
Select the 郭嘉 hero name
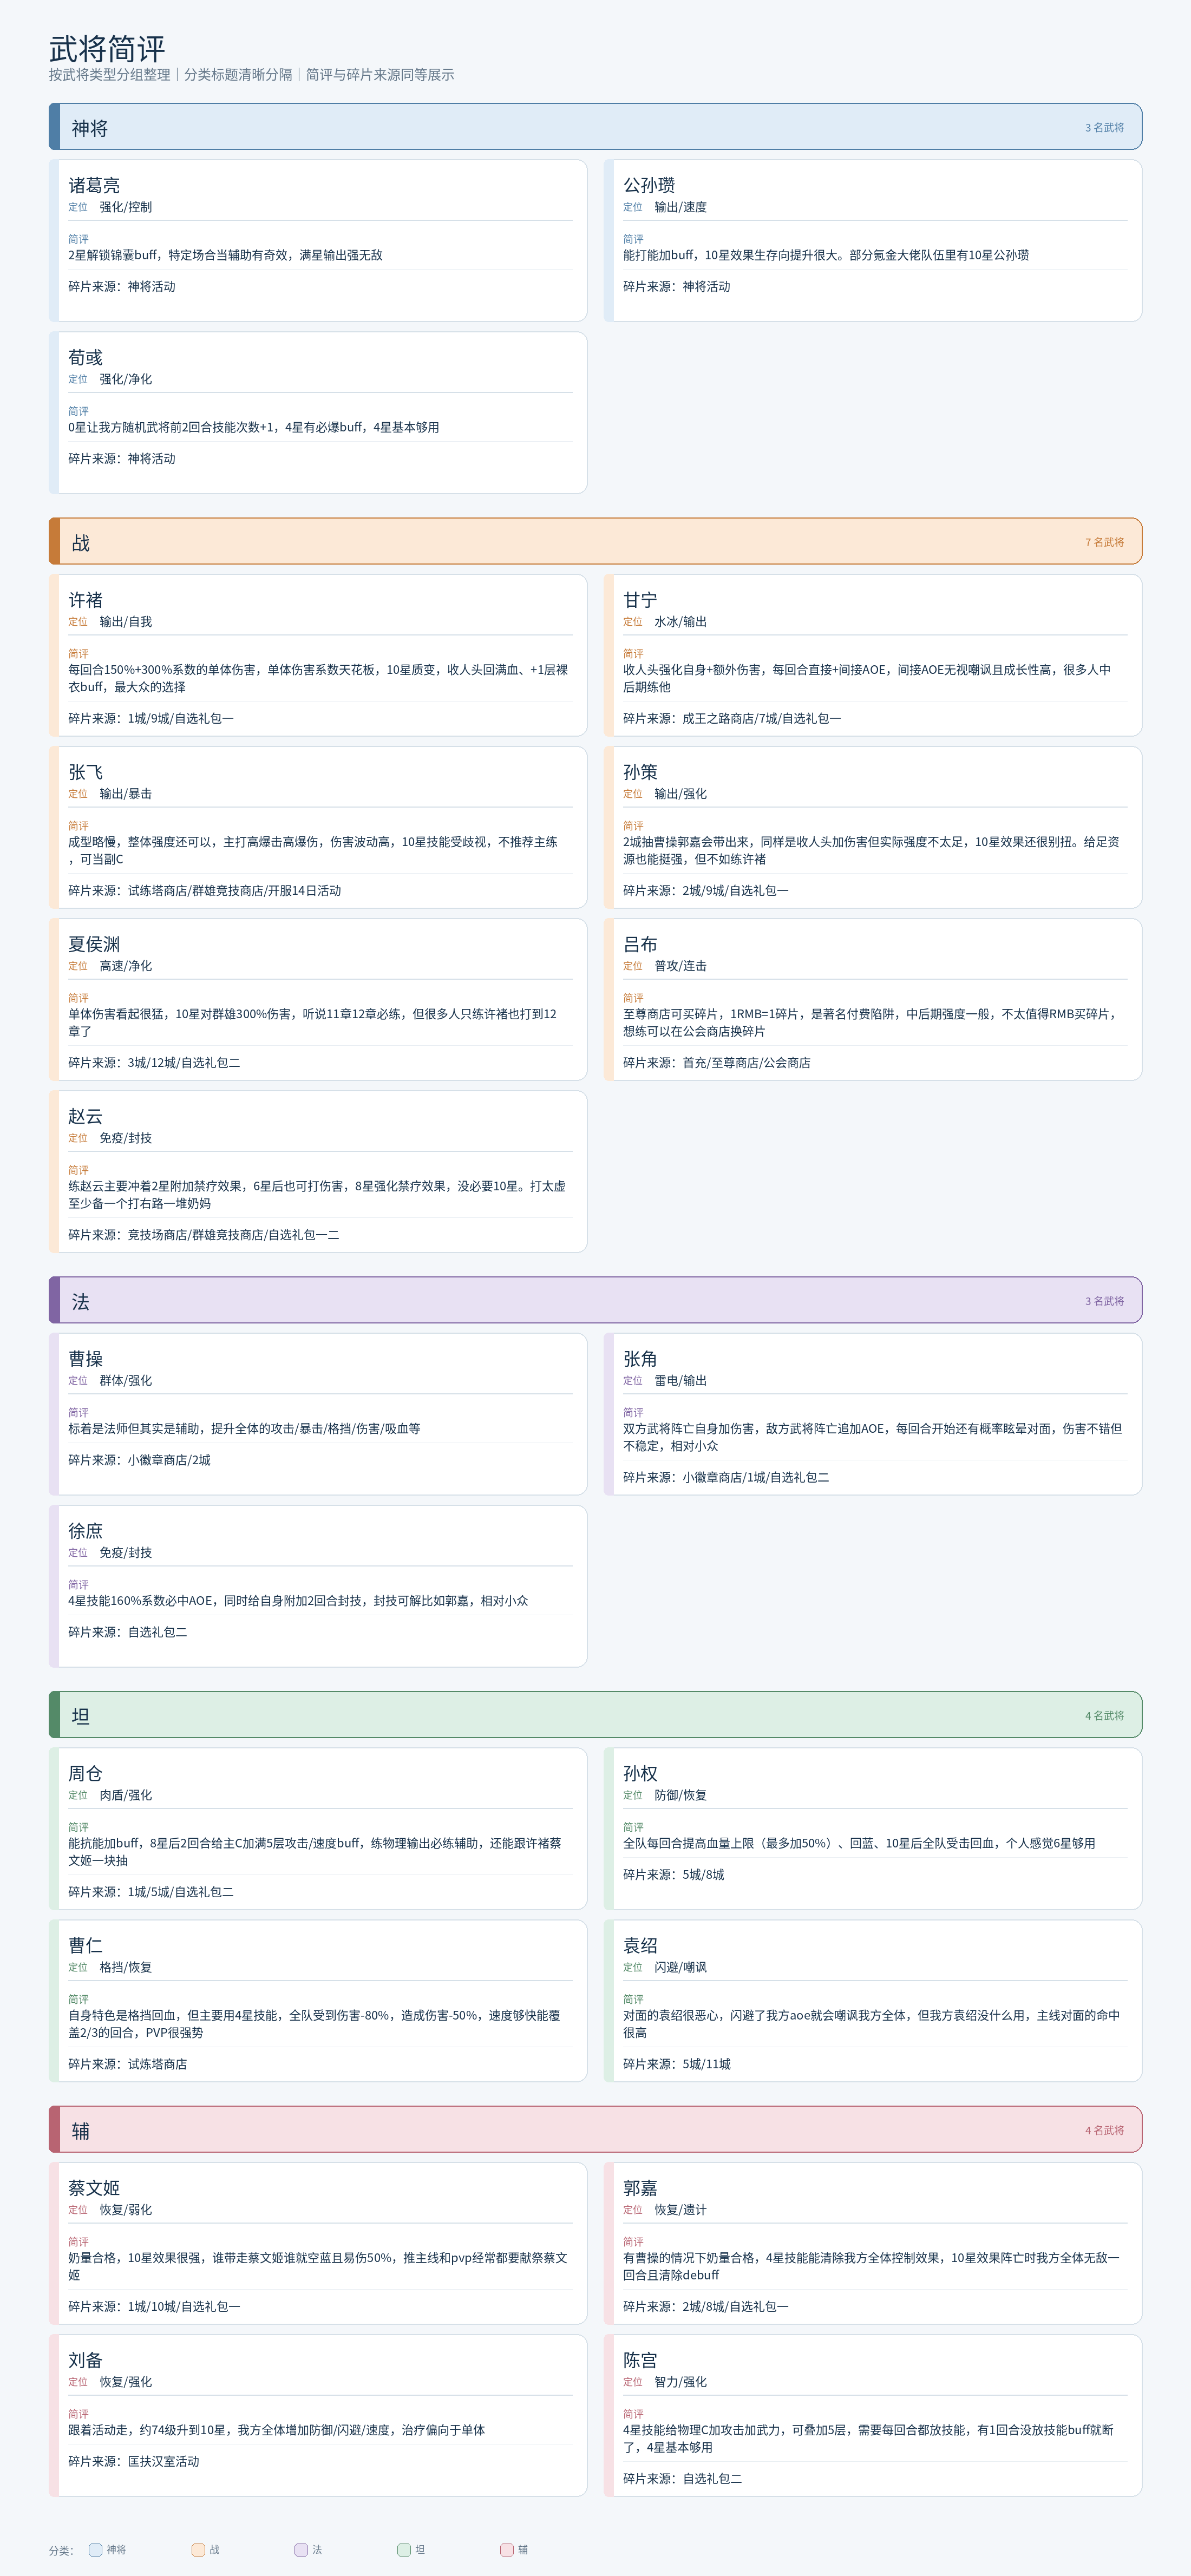tap(640, 2188)
